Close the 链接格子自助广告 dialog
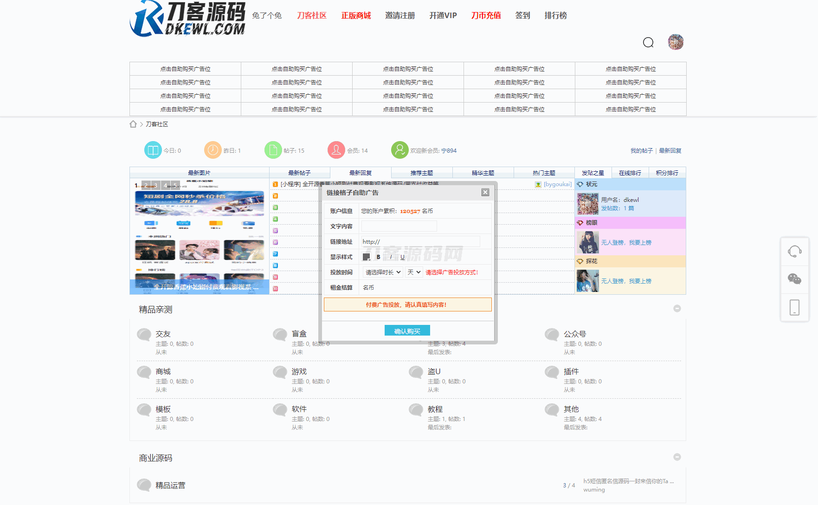Image resolution: width=818 pixels, height=505 pixels. pyautogui.click(x=485, y=192)
